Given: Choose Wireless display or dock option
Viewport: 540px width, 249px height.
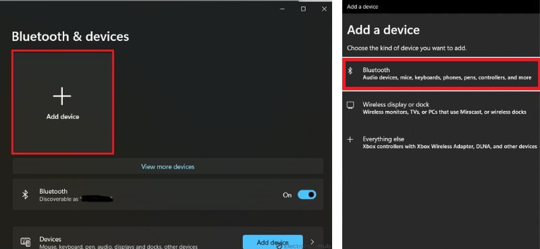Looking at the screenshot, I should [x=441, y=108].
